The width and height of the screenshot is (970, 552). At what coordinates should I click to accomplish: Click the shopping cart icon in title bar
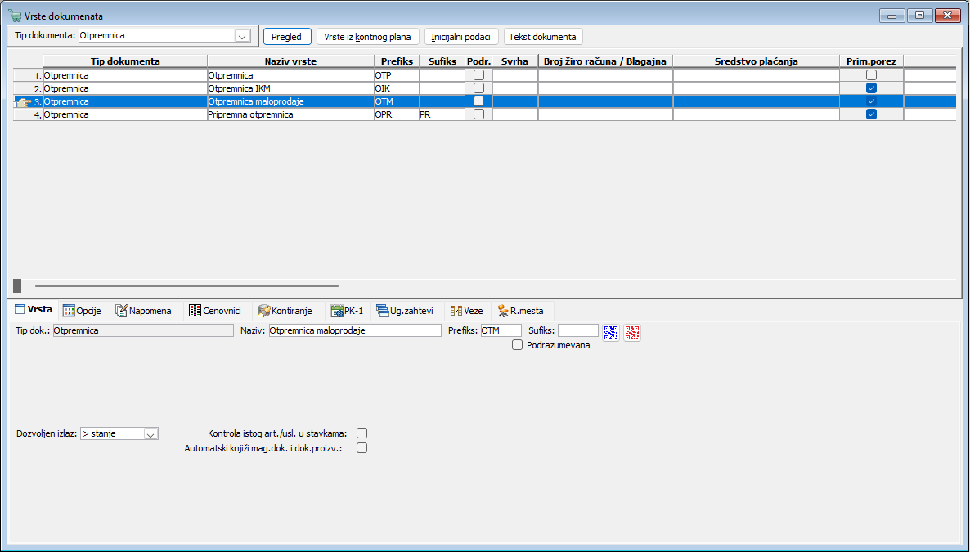tap(15, 16)
